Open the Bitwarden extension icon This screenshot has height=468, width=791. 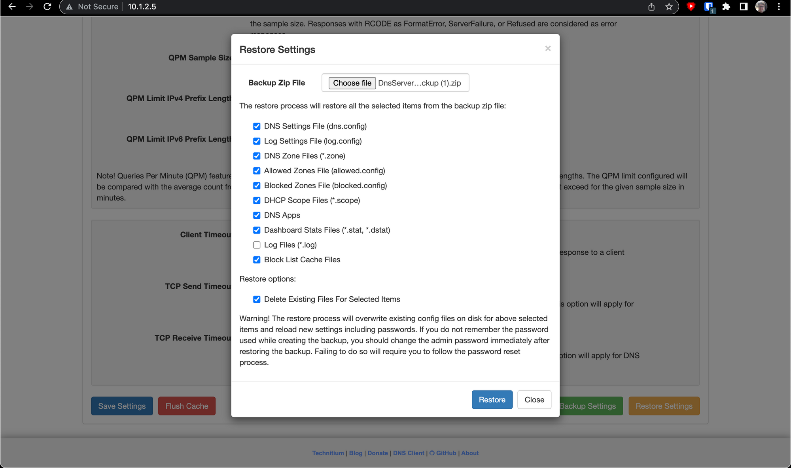pos(708,7)
